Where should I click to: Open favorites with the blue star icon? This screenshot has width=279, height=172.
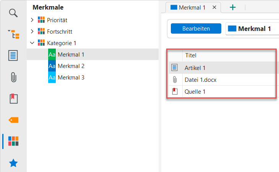13,163
